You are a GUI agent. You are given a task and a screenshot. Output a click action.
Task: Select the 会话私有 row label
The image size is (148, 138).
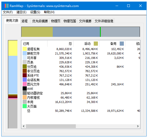33,80
